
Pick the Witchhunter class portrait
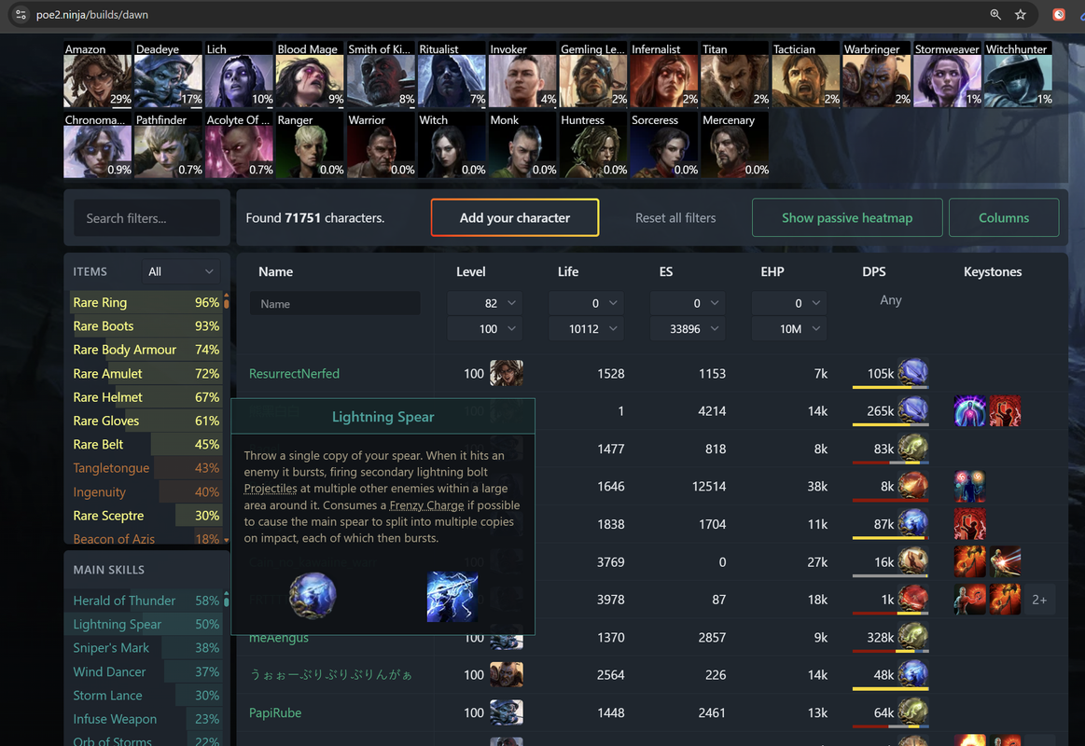click(x=1018, y=74)
